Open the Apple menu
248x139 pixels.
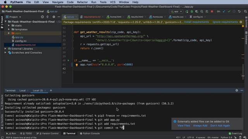coord(5,2)
